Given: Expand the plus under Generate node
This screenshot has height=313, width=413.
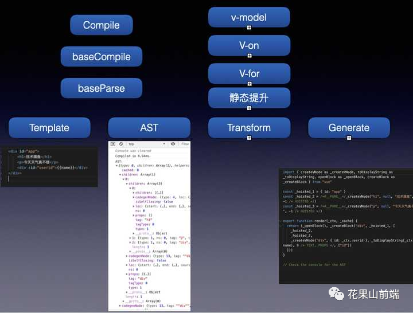Looking at the screenshot, I should tap(349, 138).
